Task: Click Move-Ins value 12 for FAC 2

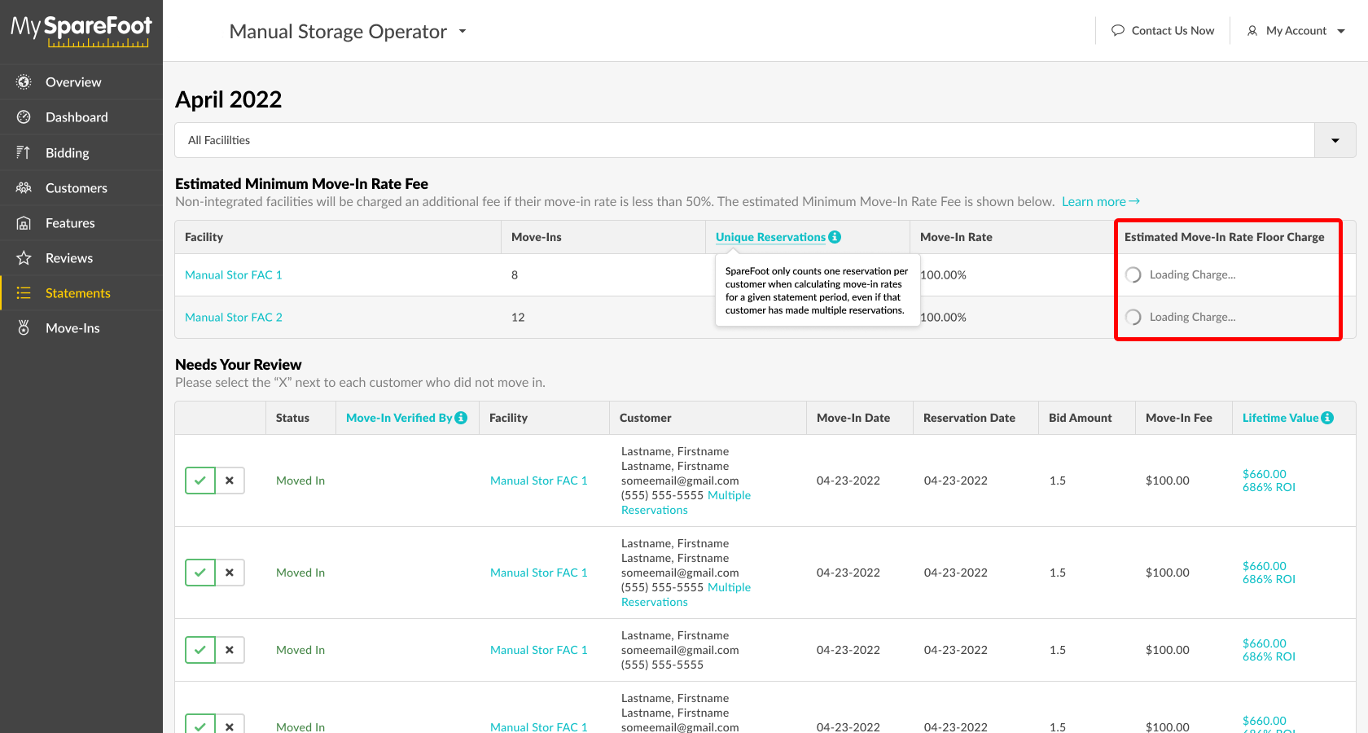Action: (x=518, y=317)
